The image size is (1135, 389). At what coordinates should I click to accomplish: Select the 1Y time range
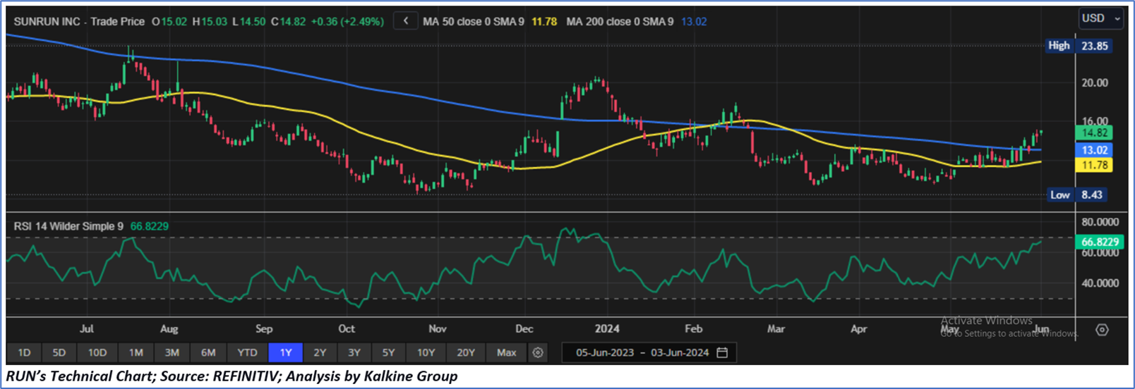point(285,352)
